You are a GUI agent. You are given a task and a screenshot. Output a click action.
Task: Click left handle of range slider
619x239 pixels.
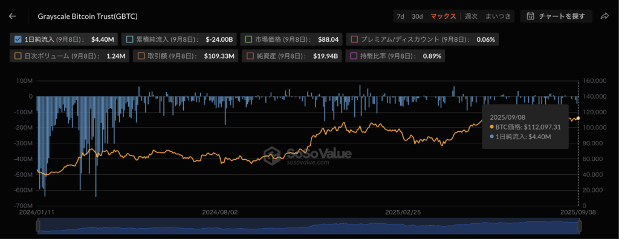[x=38, y=226]
